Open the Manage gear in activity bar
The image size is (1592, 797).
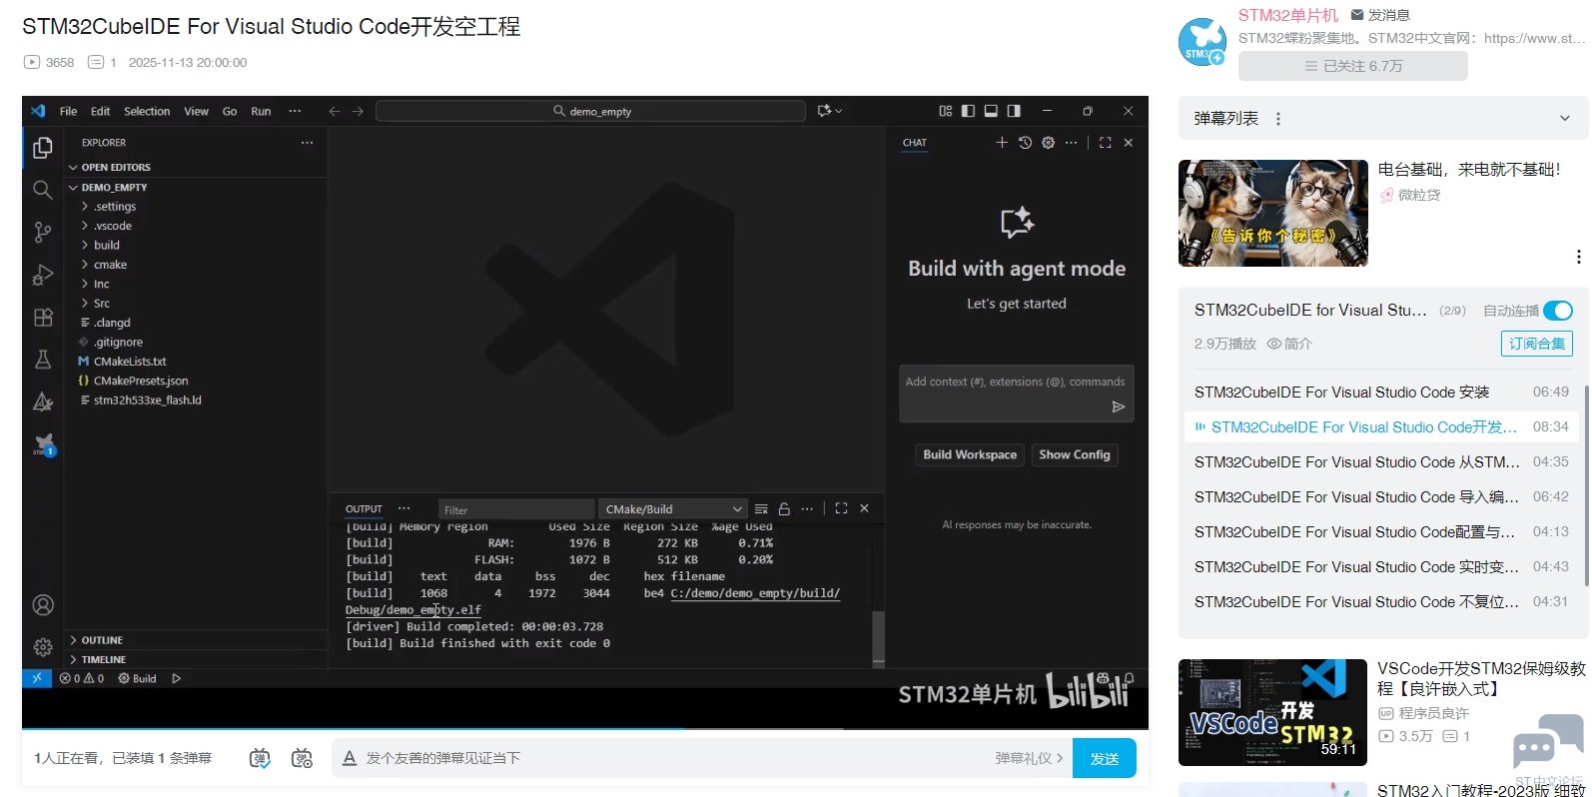point(43,647)
